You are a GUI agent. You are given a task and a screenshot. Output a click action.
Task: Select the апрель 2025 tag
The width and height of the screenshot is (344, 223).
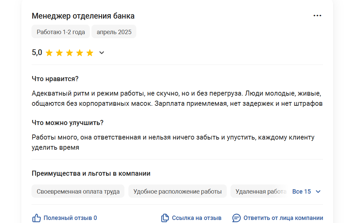[x=114, y=32]
